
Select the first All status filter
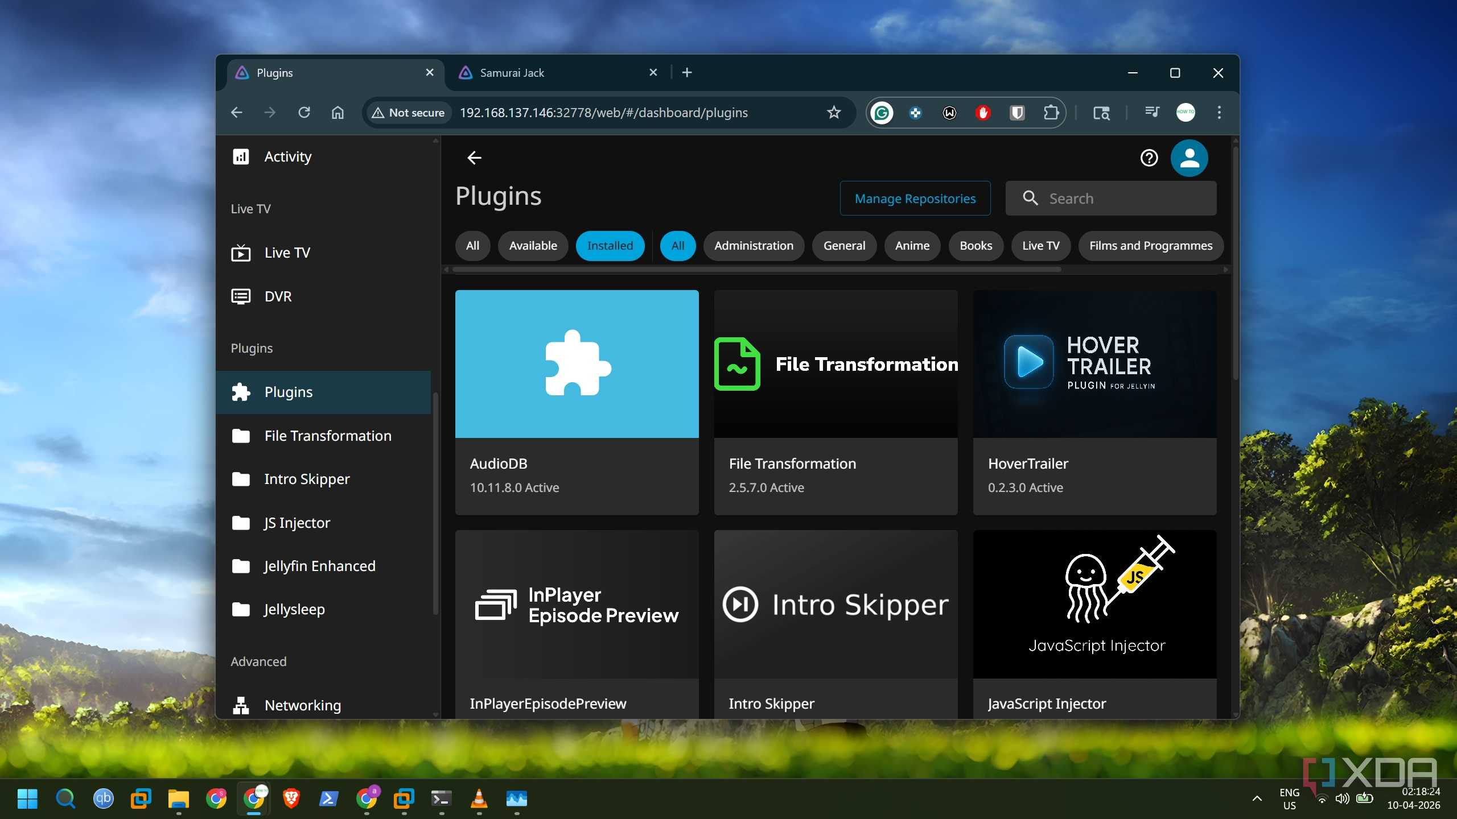coord(472,246)
